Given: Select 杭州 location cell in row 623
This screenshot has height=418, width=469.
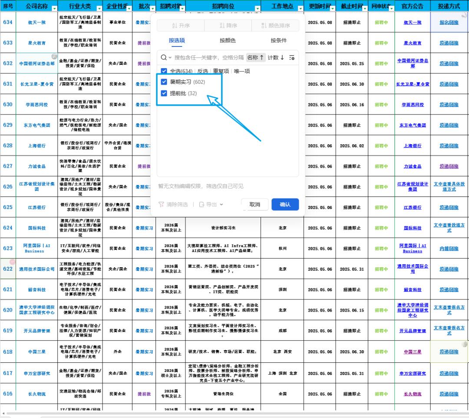Looking at the screenshot, I should 282,249.
